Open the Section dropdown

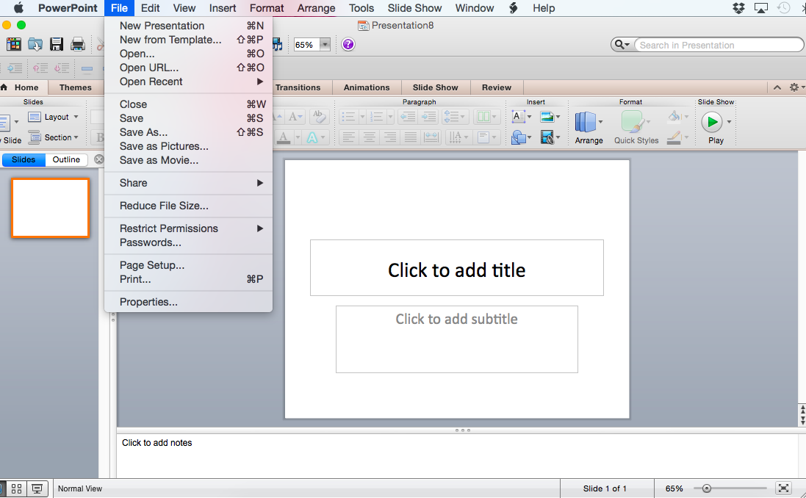[53, 137]
